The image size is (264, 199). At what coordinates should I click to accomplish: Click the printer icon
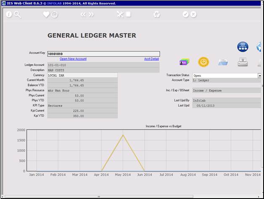(243, 62)
